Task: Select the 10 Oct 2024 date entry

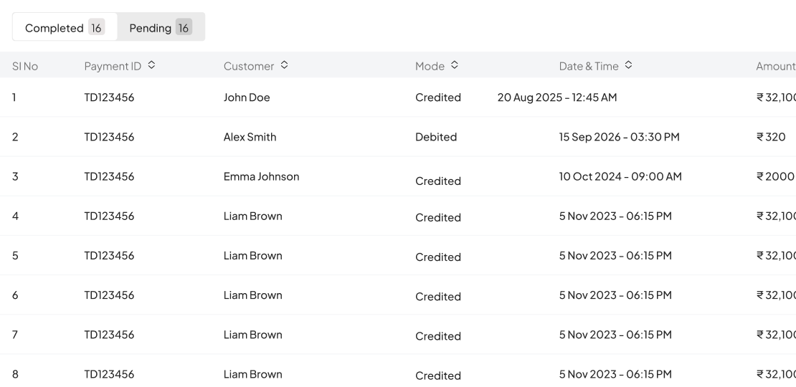Action: tap(620, 176)
